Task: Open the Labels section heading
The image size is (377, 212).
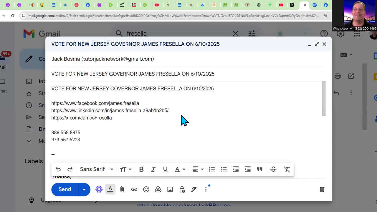Action: [x=34, y=161]
